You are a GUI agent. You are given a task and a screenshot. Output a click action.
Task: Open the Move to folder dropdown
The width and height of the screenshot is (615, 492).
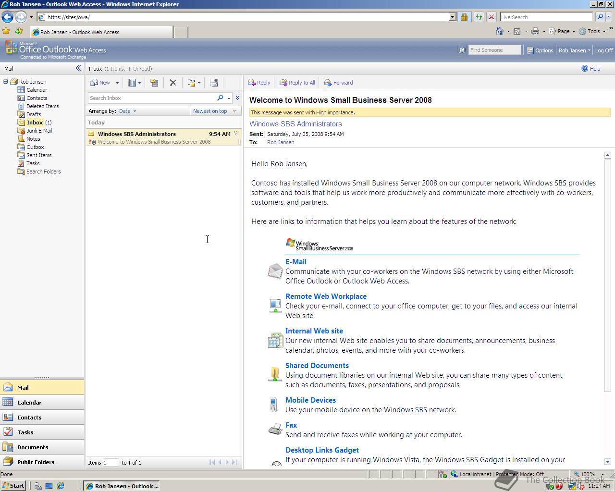point(194,83)
